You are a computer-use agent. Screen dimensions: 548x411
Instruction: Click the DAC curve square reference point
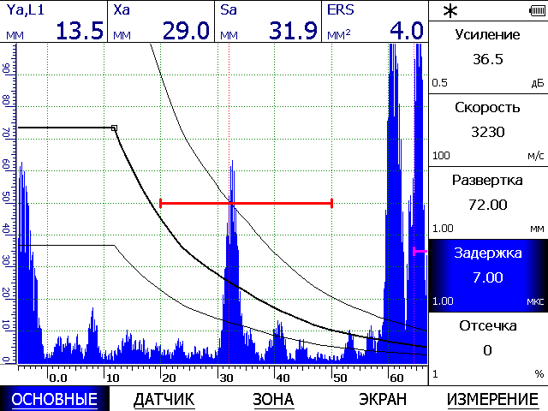click(x=114, y=128)
